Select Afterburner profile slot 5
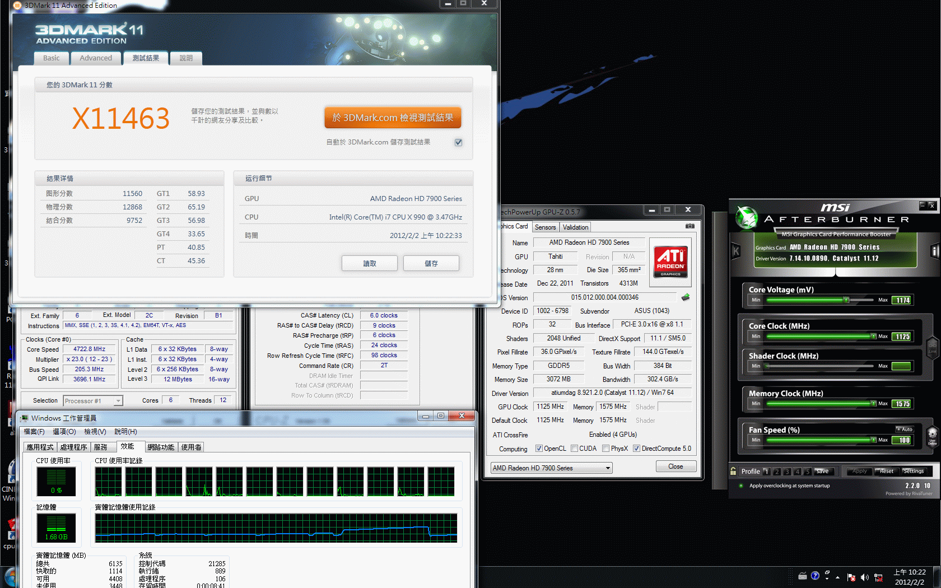Image resolution: width=941 pixels, height=588 pixels. click(808, 472)
